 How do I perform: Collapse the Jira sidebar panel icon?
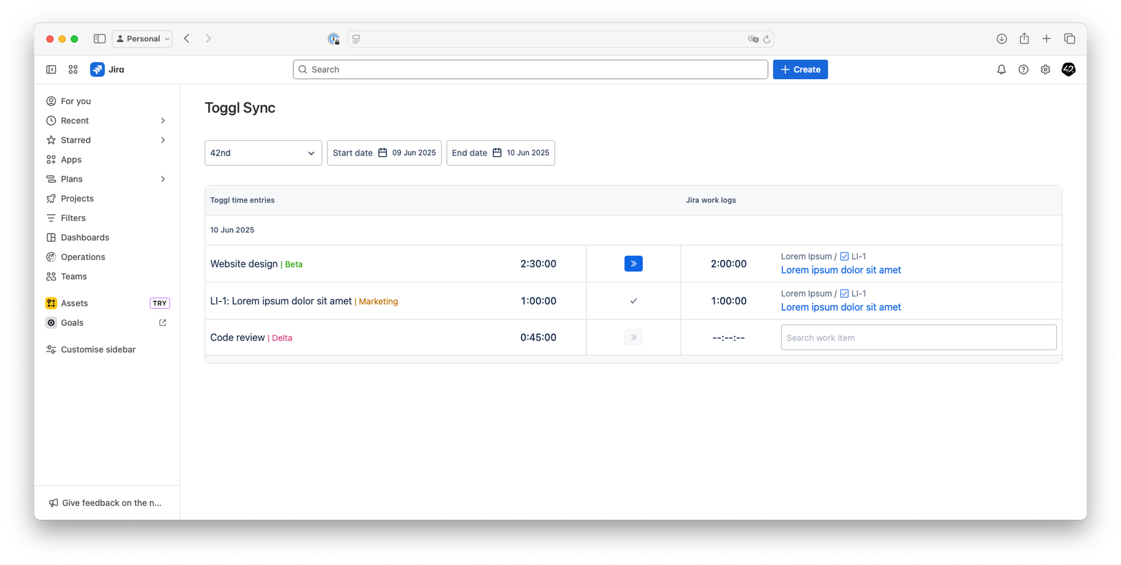click(52, 70)
